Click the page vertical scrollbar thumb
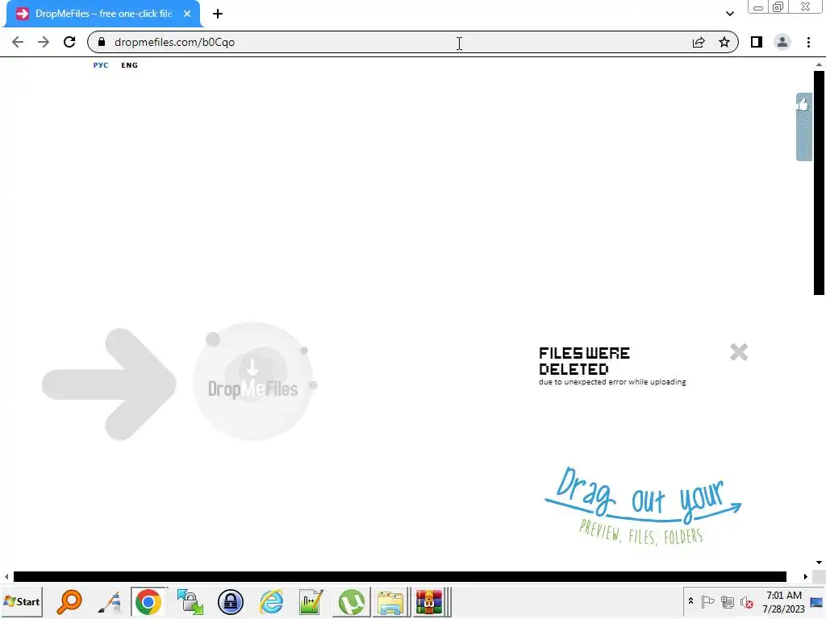The height and width of the screenshot is (619, 826). click(819, 183)
